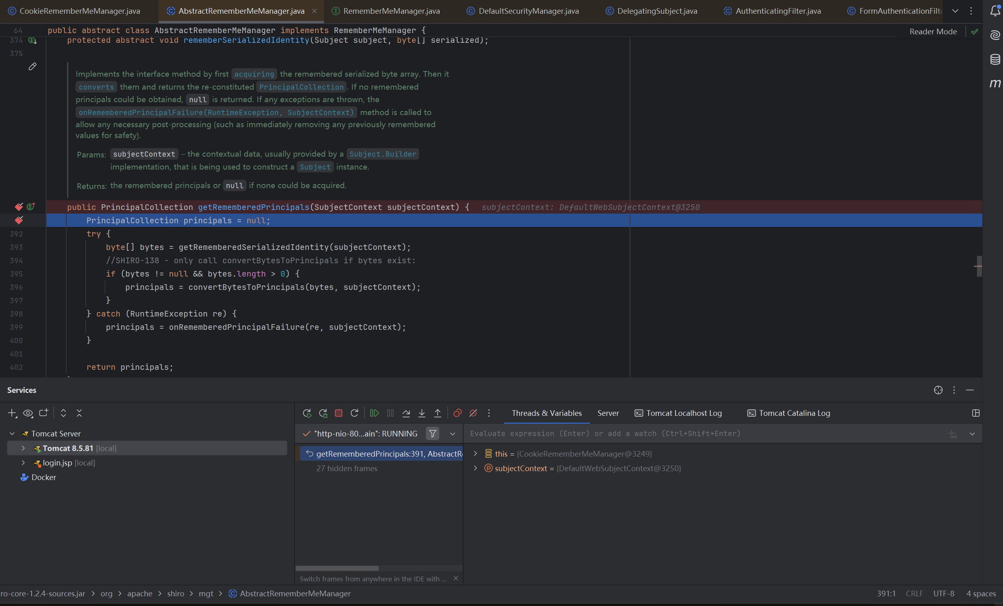Open the Notifications bell icon
This screenshot has width=1003, height=606.
pos(995,11)
